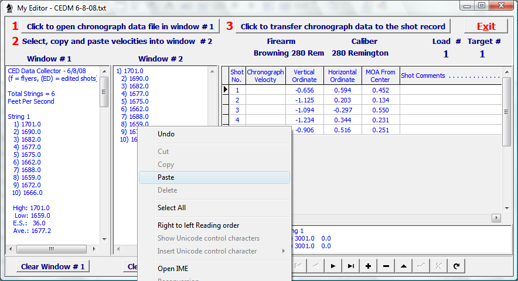Click shot table scroll up arrow

(507, 71)
